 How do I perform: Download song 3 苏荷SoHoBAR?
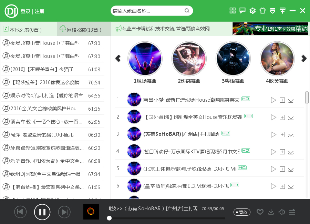291,134
